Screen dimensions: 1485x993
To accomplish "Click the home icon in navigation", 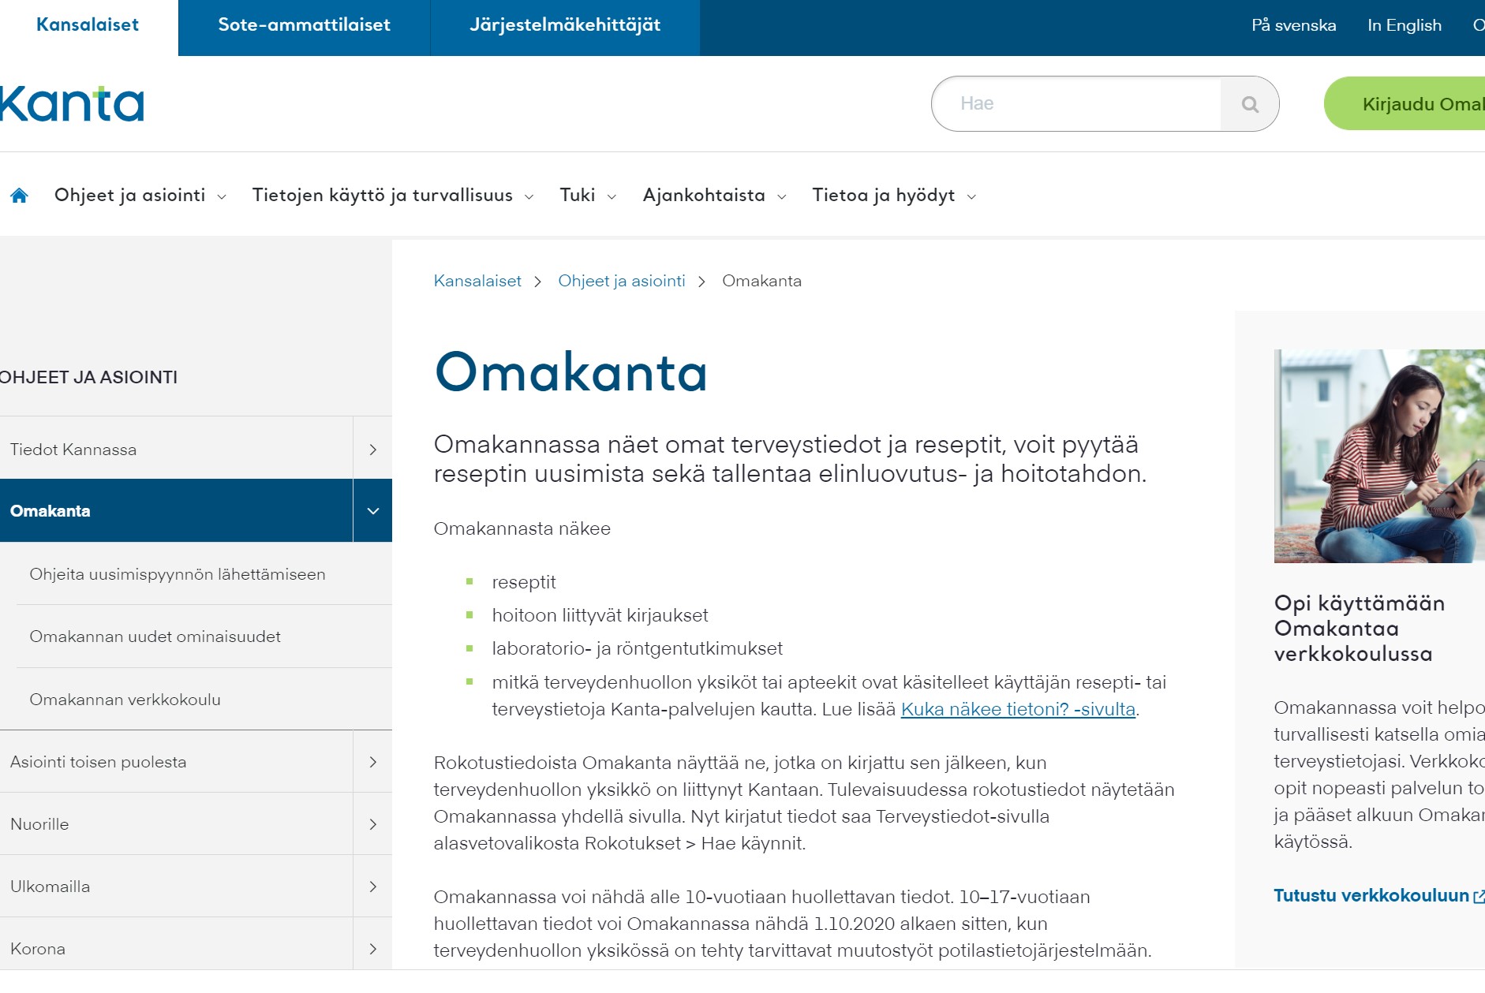I will (x=19, y=196).
